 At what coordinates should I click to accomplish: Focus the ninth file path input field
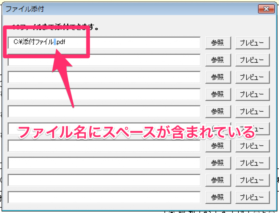pyautogui.click(x=104, y=180)
